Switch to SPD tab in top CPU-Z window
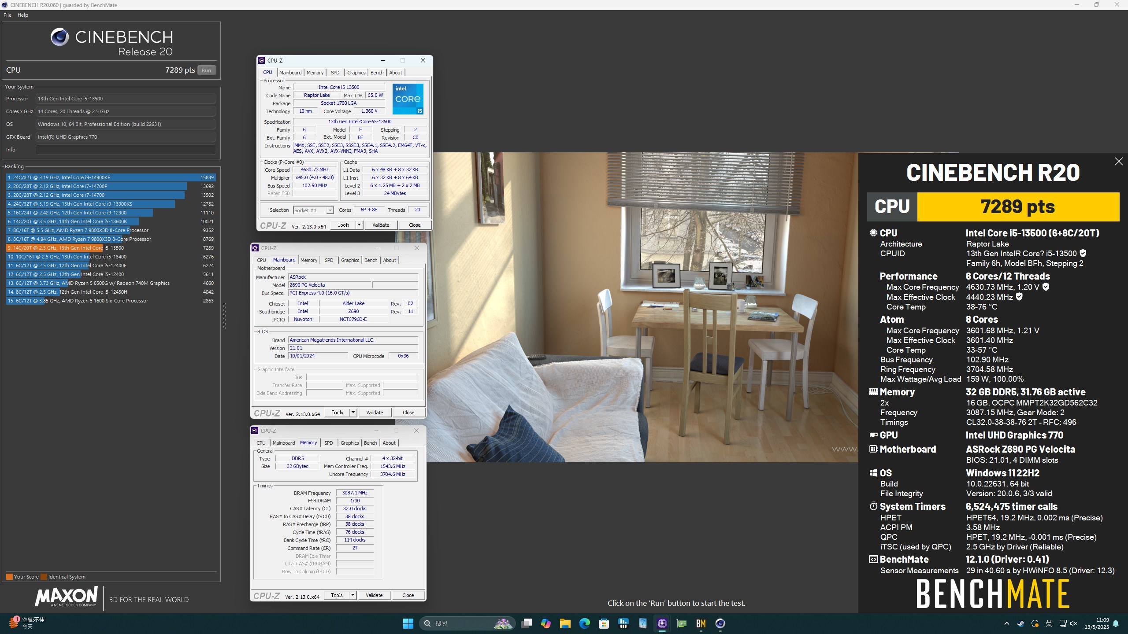This screenshot has height=634, width=1128. 335,73
